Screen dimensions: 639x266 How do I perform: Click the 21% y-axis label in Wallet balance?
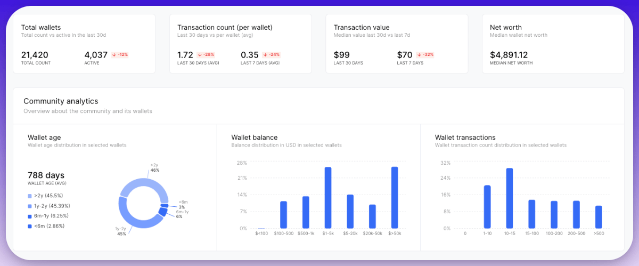(x=242, y=178)
